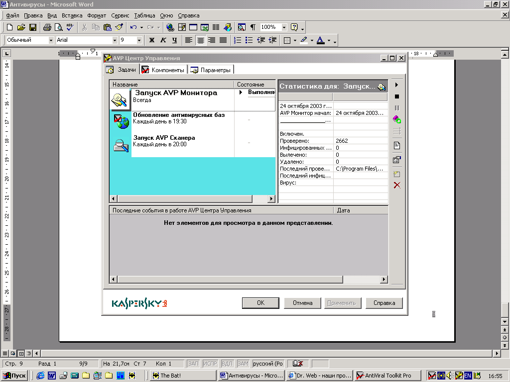Screen dimensions: 510x382
Task: Expand highlight color dropdown arrow
Action: 312,40
